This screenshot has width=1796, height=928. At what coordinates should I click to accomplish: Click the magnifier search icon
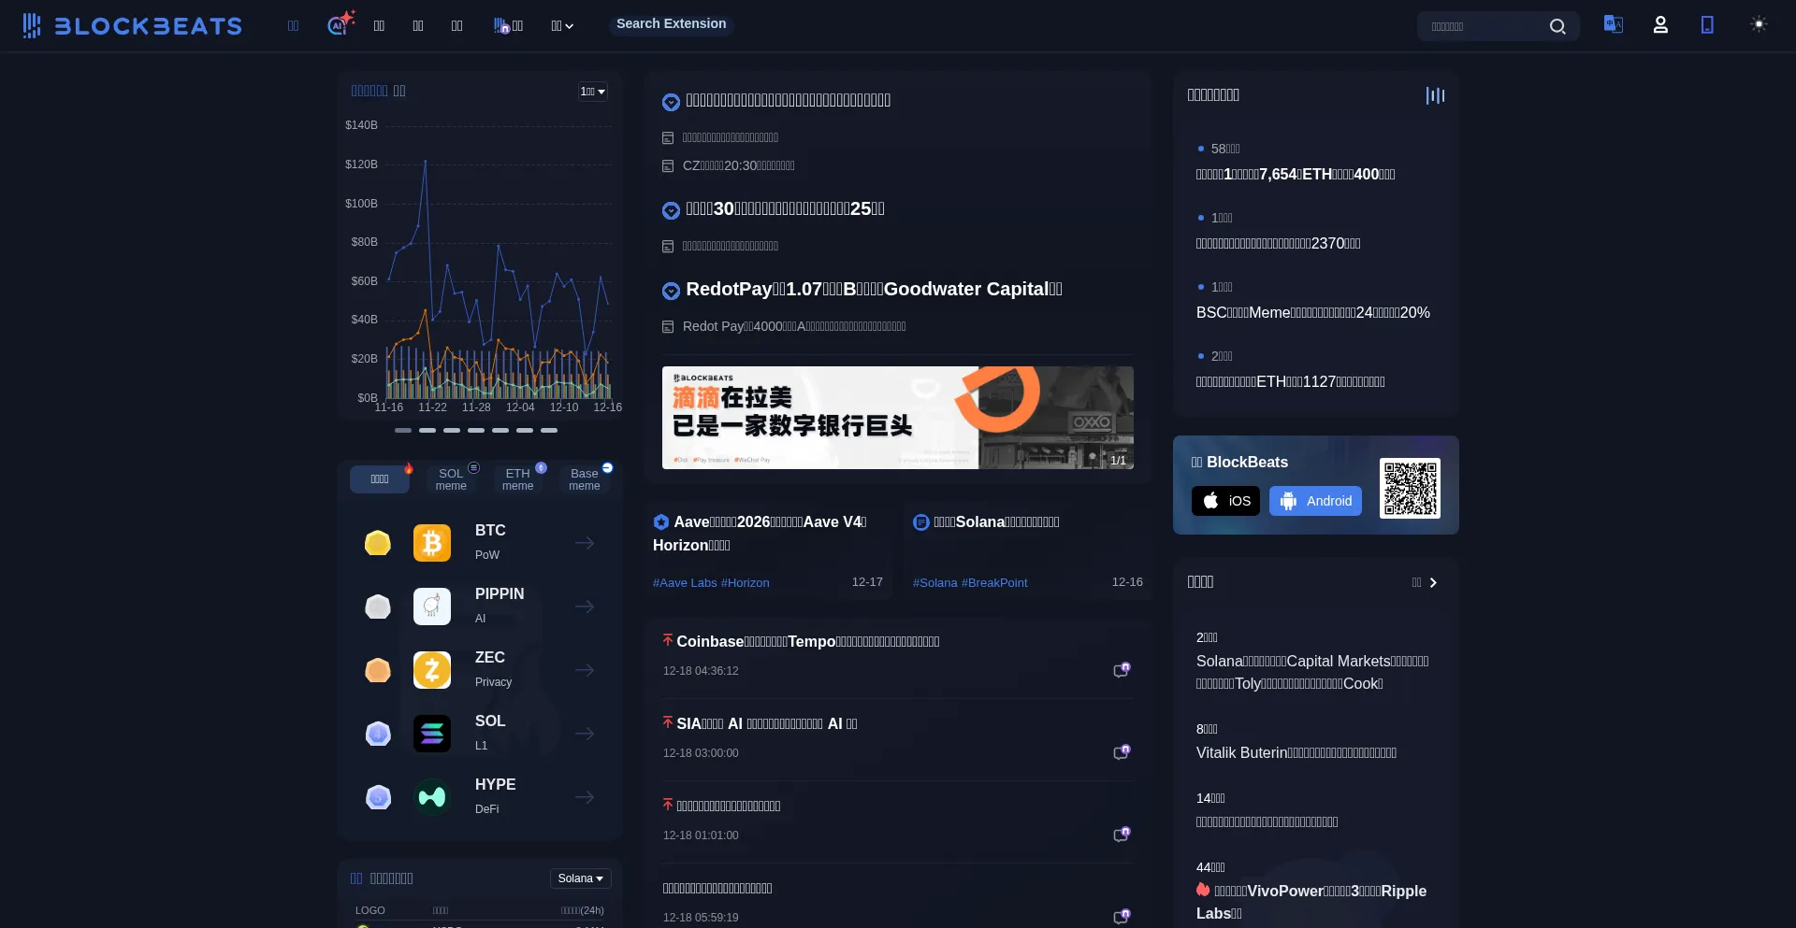[x=1557, y=26]
